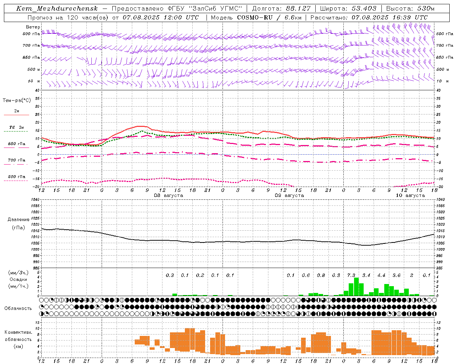This screenshot has height=364, width=455.
Task: Click the 'Облачность' cloud cover label
Action: coord(18,308)
